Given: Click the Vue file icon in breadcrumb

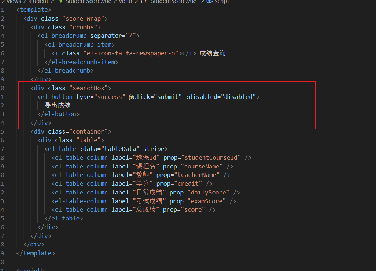Looking at the screenshot, I should [61, 1].
